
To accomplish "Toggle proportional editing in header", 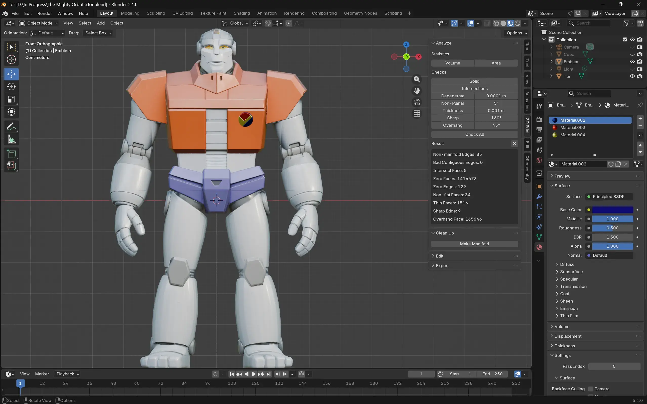I will (289, 23).
